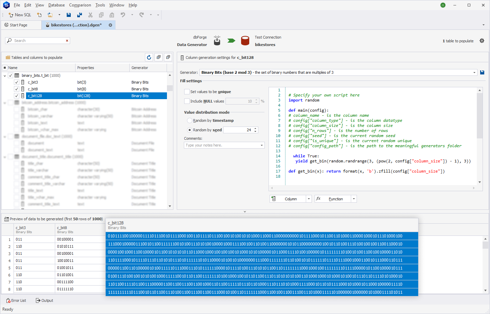Screen dimensions: 490x314
Task: Increase the seed value with up stepper
Action: pyautogui.click(x=256, y=129)
